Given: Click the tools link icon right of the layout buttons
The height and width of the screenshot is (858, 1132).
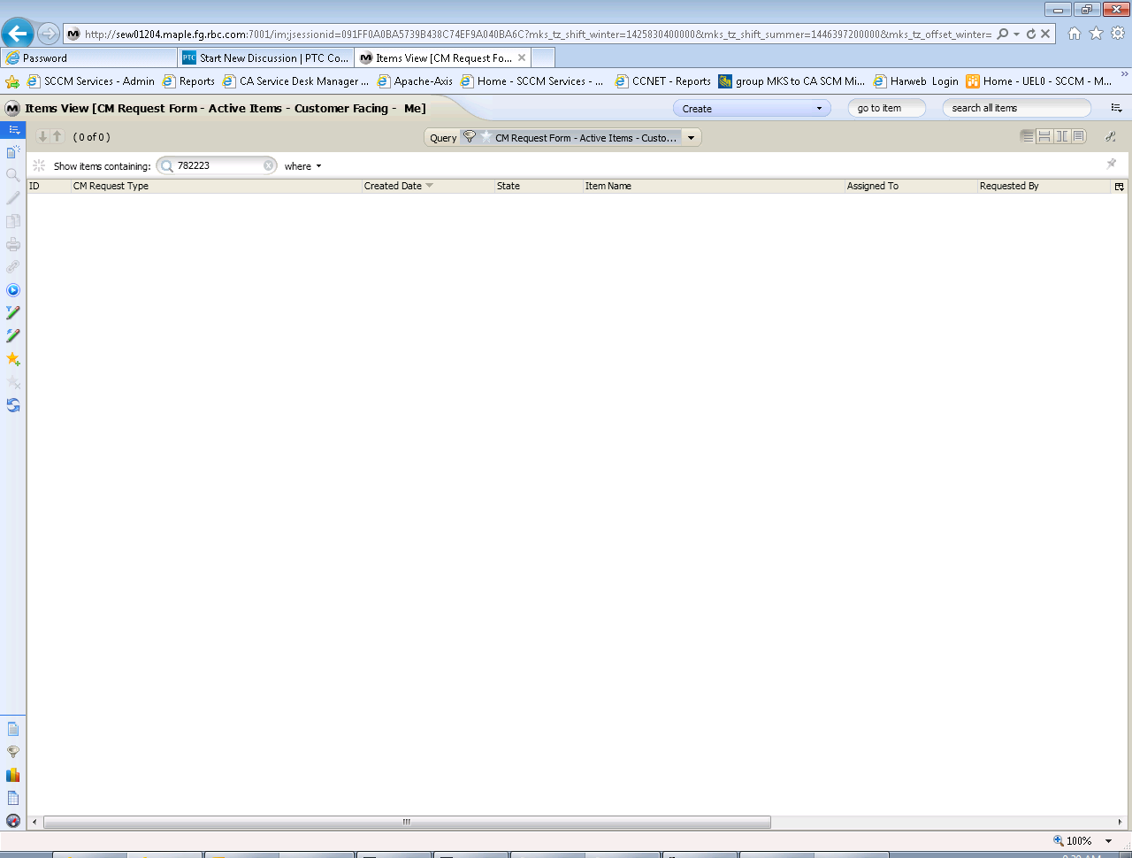Looking at the screenshot, I should point(1111,136).
